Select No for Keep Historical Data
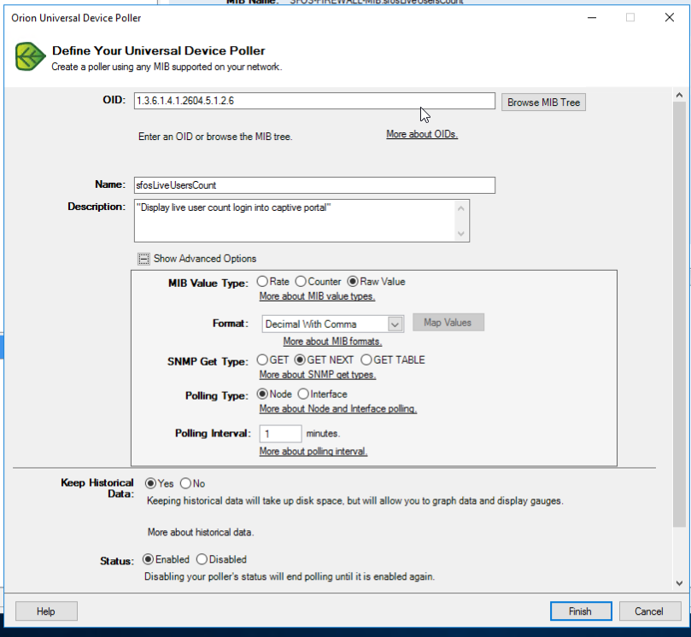The height and width of the screenshot is (637, 691). pos(185,483)
